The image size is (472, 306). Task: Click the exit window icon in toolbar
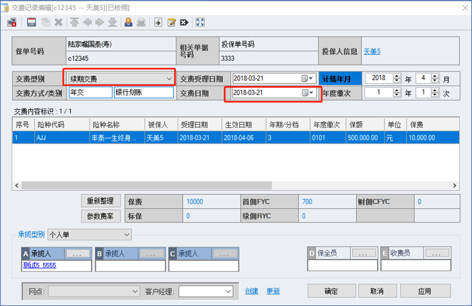(x=11, y=22)
